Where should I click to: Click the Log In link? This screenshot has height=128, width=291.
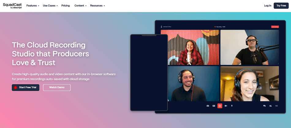coord(267,6)
